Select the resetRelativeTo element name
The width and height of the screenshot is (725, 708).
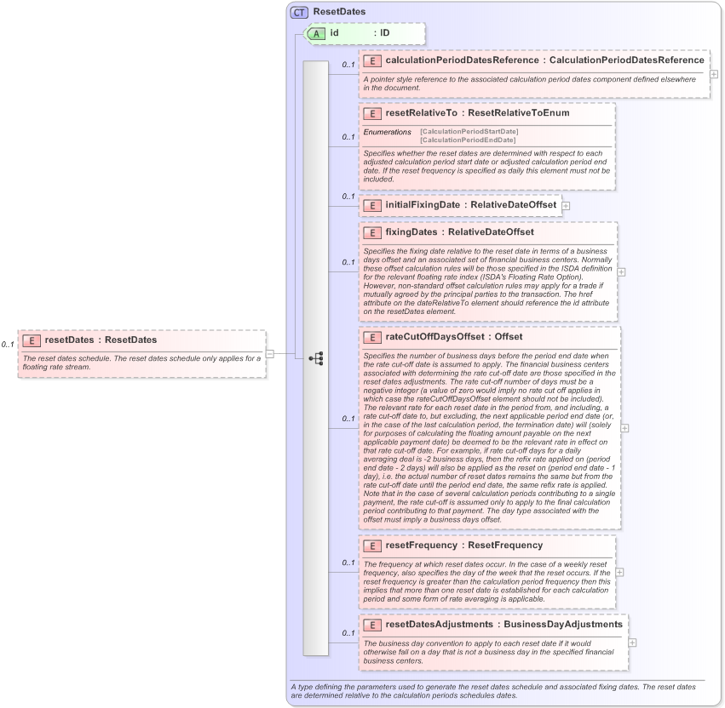pyautogui.click(x=421, y=112)
